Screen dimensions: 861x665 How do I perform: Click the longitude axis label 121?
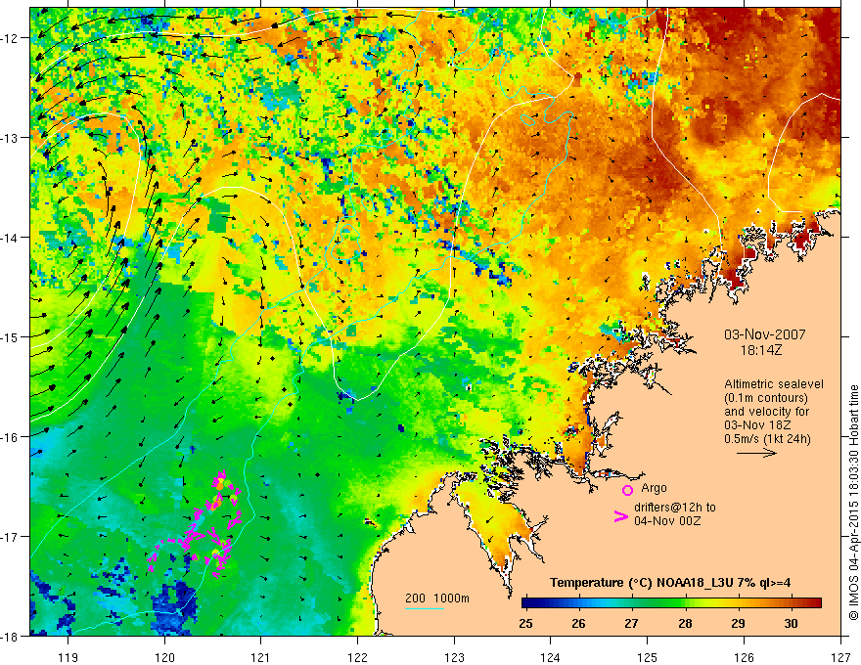261,657
